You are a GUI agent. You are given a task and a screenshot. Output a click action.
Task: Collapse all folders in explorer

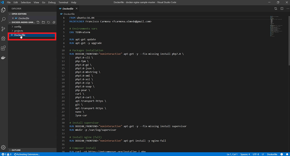tap(54, 22)
